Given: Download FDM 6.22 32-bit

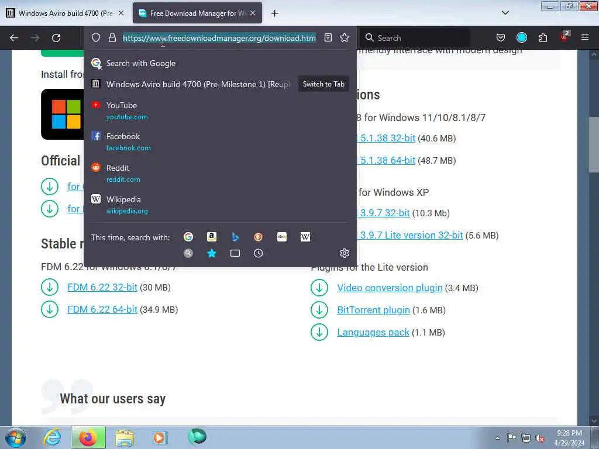Looking at the screenshot, I should tap(102, 287).
